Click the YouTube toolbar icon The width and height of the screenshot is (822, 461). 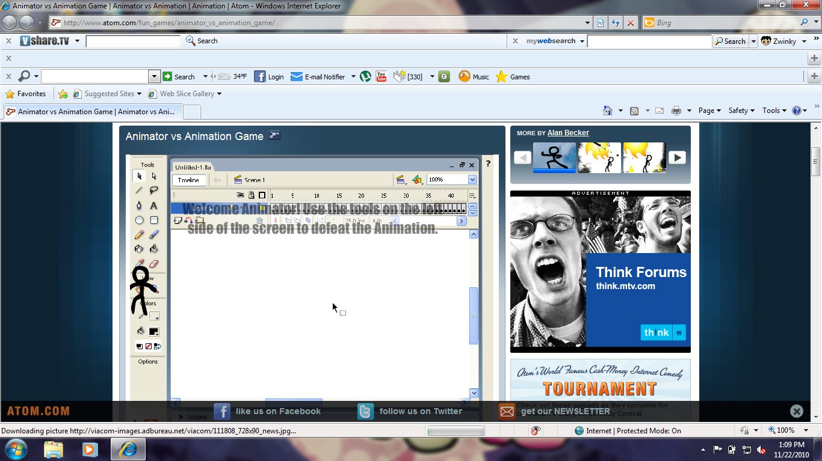(x=381, y=76)
